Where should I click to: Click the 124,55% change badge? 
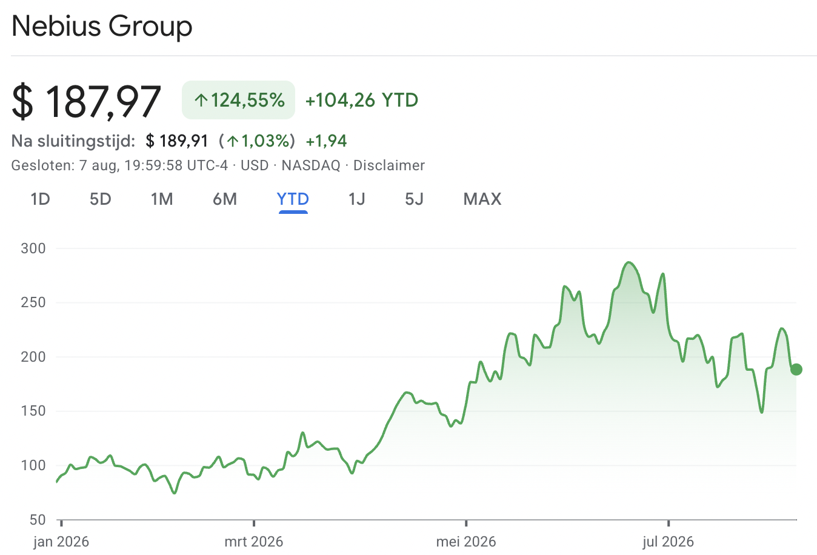239,100
